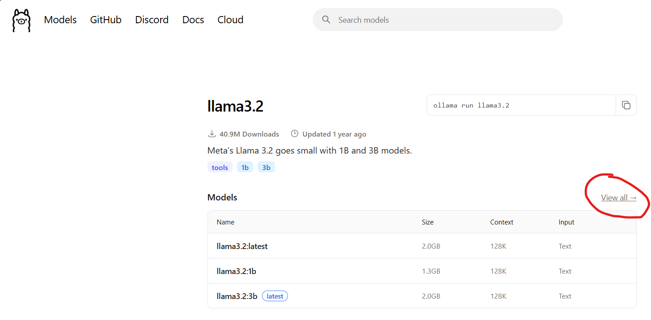Click the clock icon beside Updated
Image resolution: width=651 pixels, height=320 pixels.
pos(294,134)
